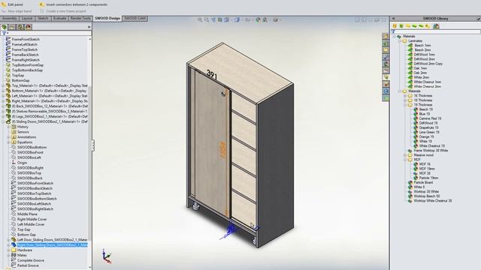Collapse the Laminates folder

tap(400, 40)
